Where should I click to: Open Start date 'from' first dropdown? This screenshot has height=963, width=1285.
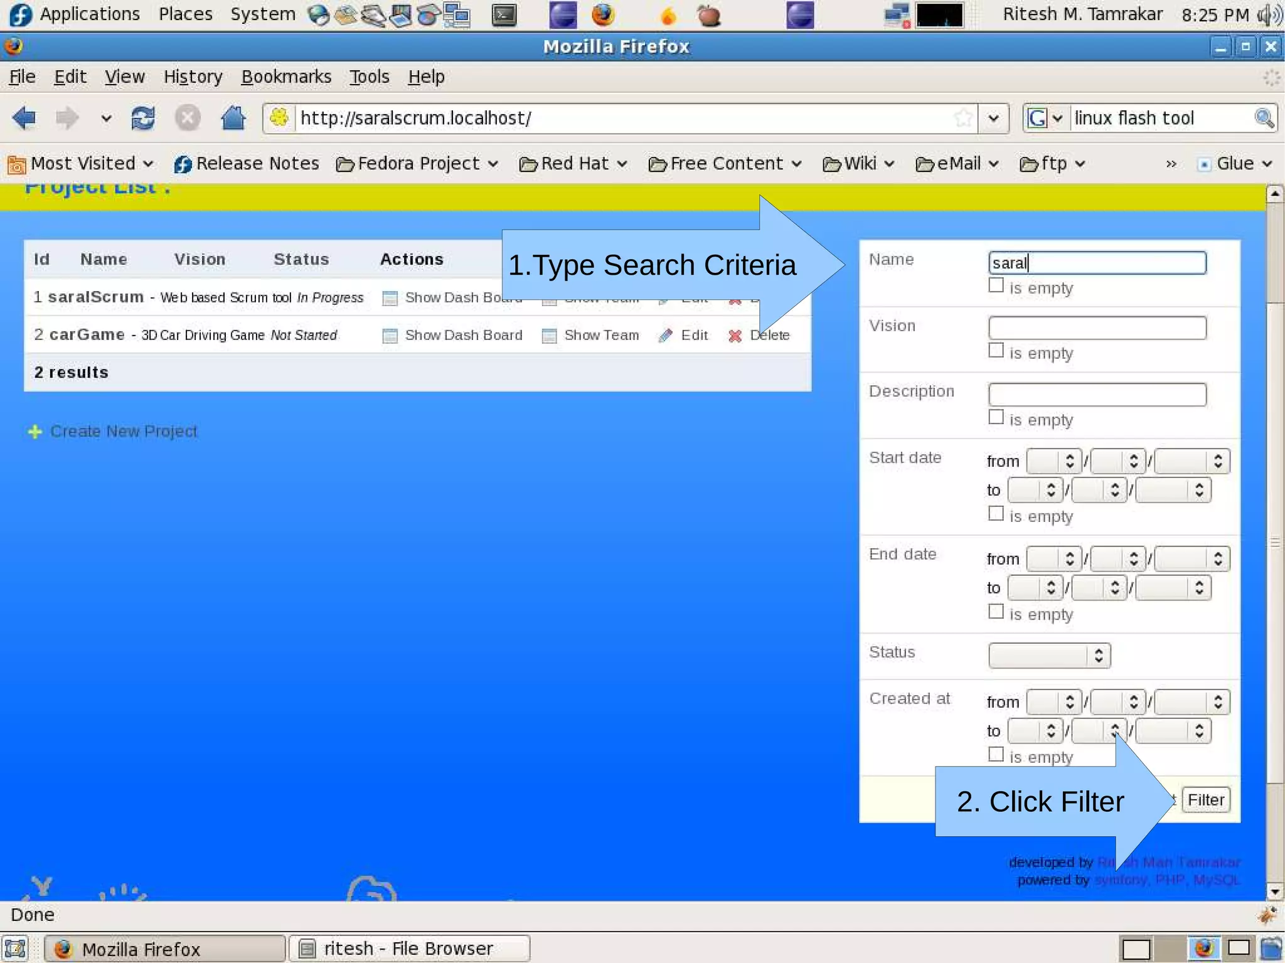pos(1053,461)
